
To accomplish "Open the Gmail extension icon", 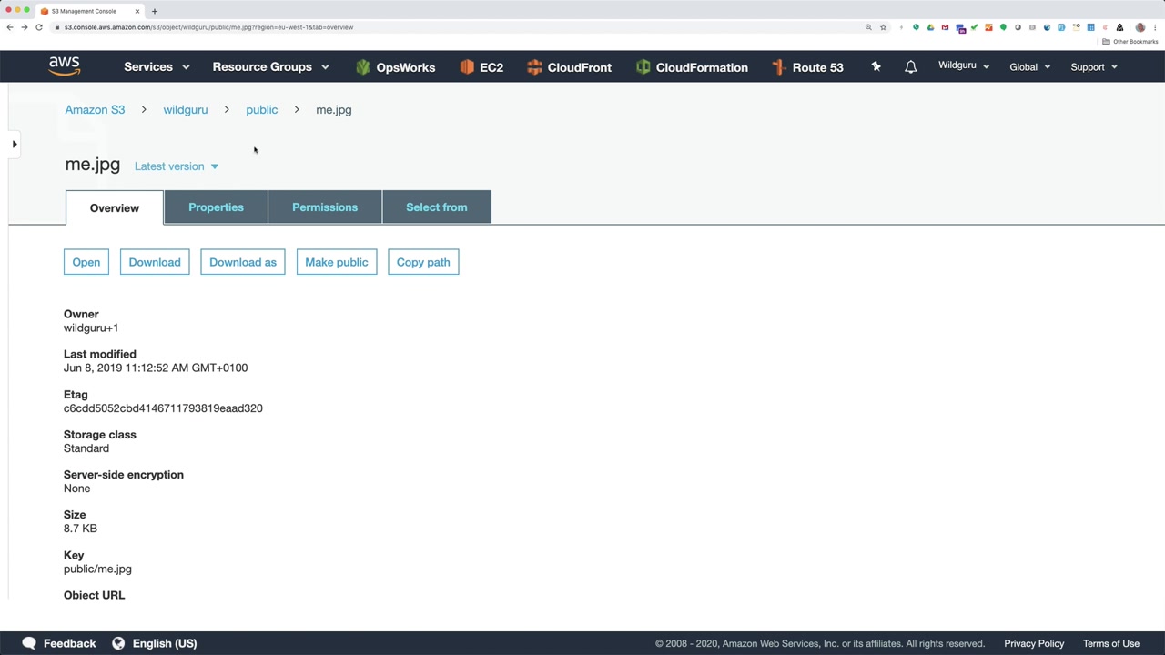I will pyautogui.click(x=945, y=27).
